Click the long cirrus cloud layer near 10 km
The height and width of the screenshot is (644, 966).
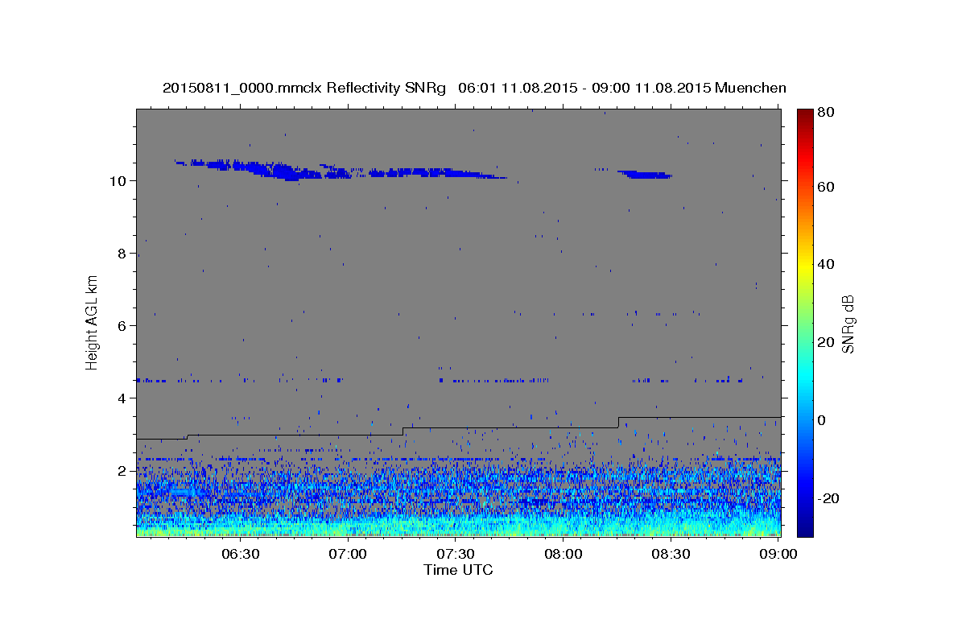coord(342,170)
